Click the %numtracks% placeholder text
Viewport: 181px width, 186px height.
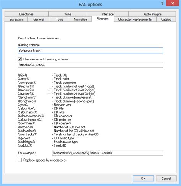point(27,134)
